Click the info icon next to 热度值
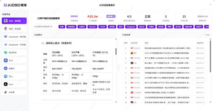 click(x=90, y=21)
